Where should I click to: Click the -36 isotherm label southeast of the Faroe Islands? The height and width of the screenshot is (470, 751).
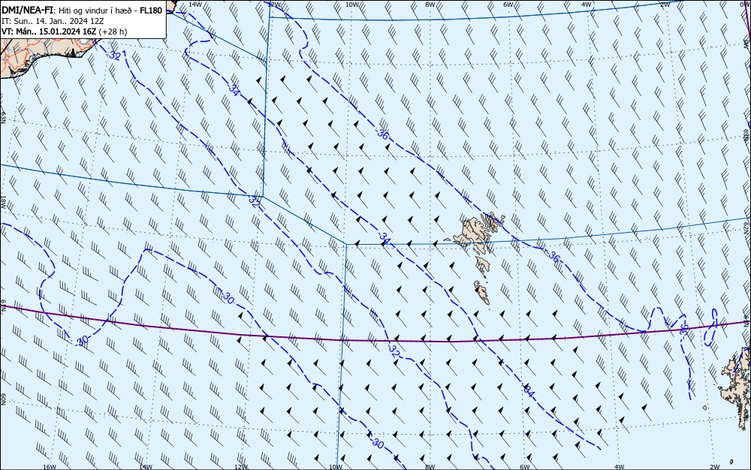point(553,257)
